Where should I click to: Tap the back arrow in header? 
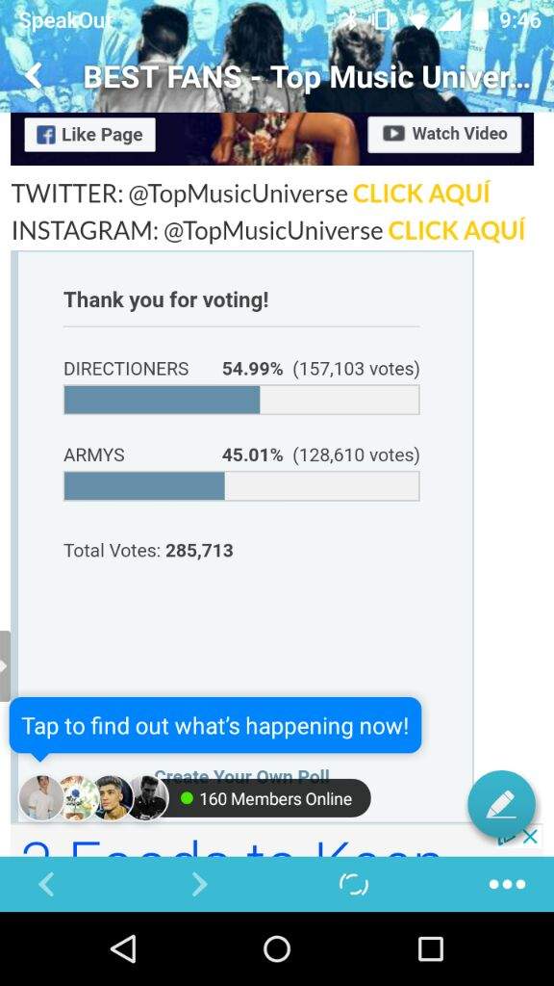tap(33, 76)
